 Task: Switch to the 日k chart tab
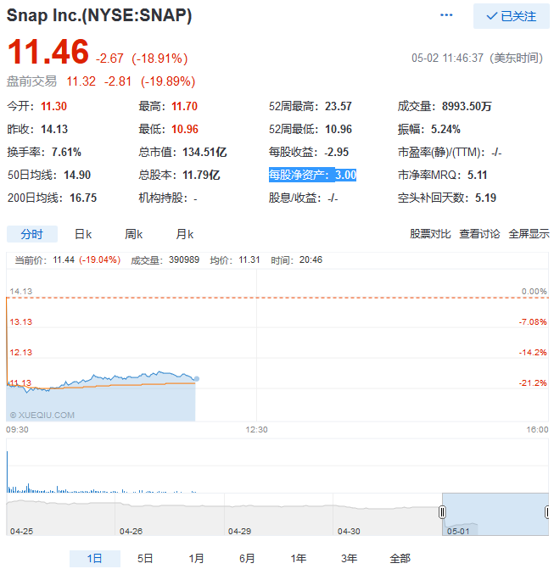click(83, 234)
